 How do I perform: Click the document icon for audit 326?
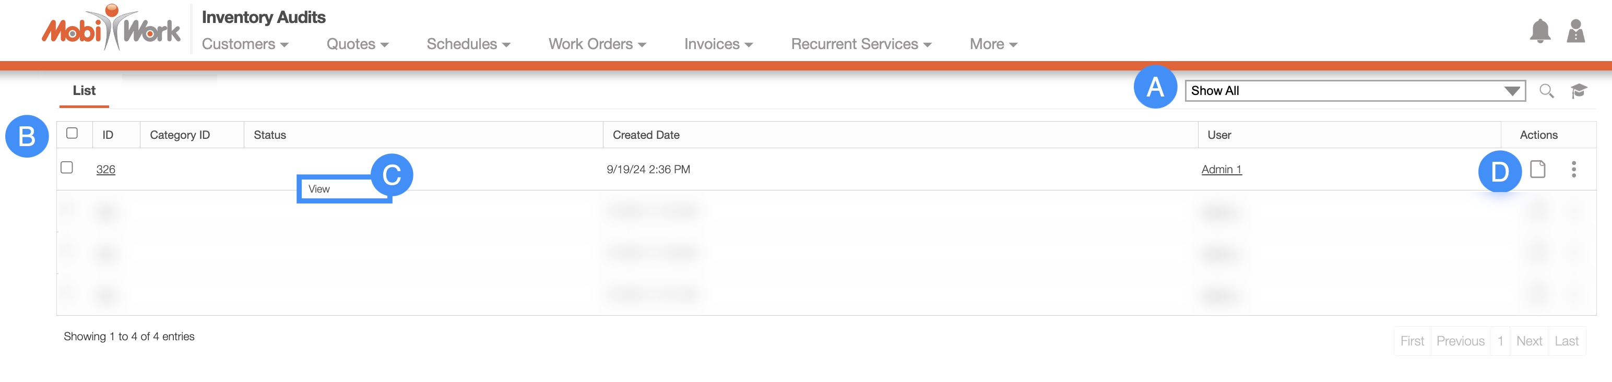click(x=1537, y=170)
